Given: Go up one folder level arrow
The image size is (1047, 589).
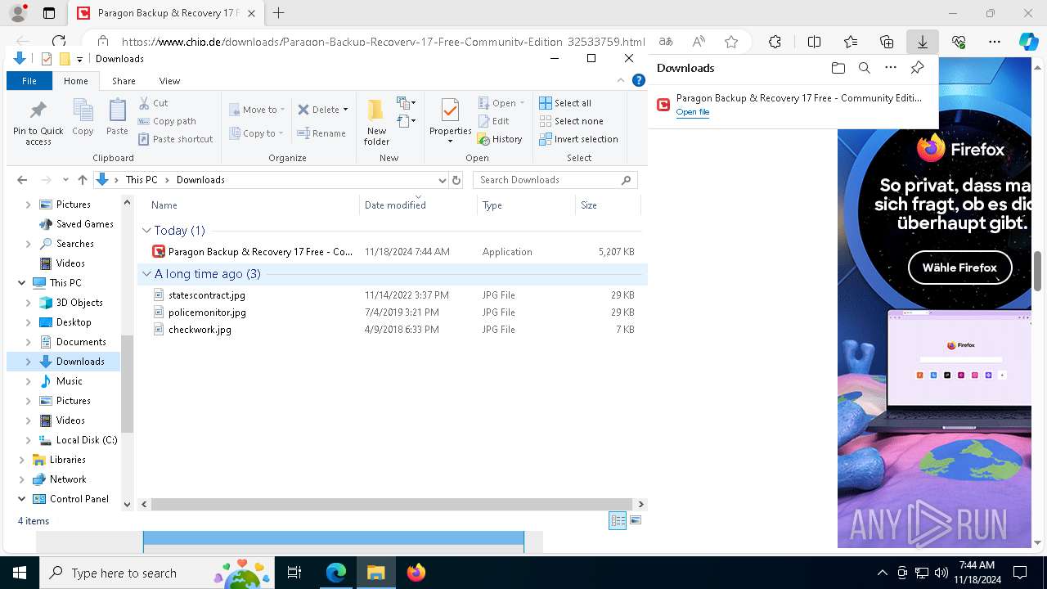Looking at the screenshot, I should point(82,180).
